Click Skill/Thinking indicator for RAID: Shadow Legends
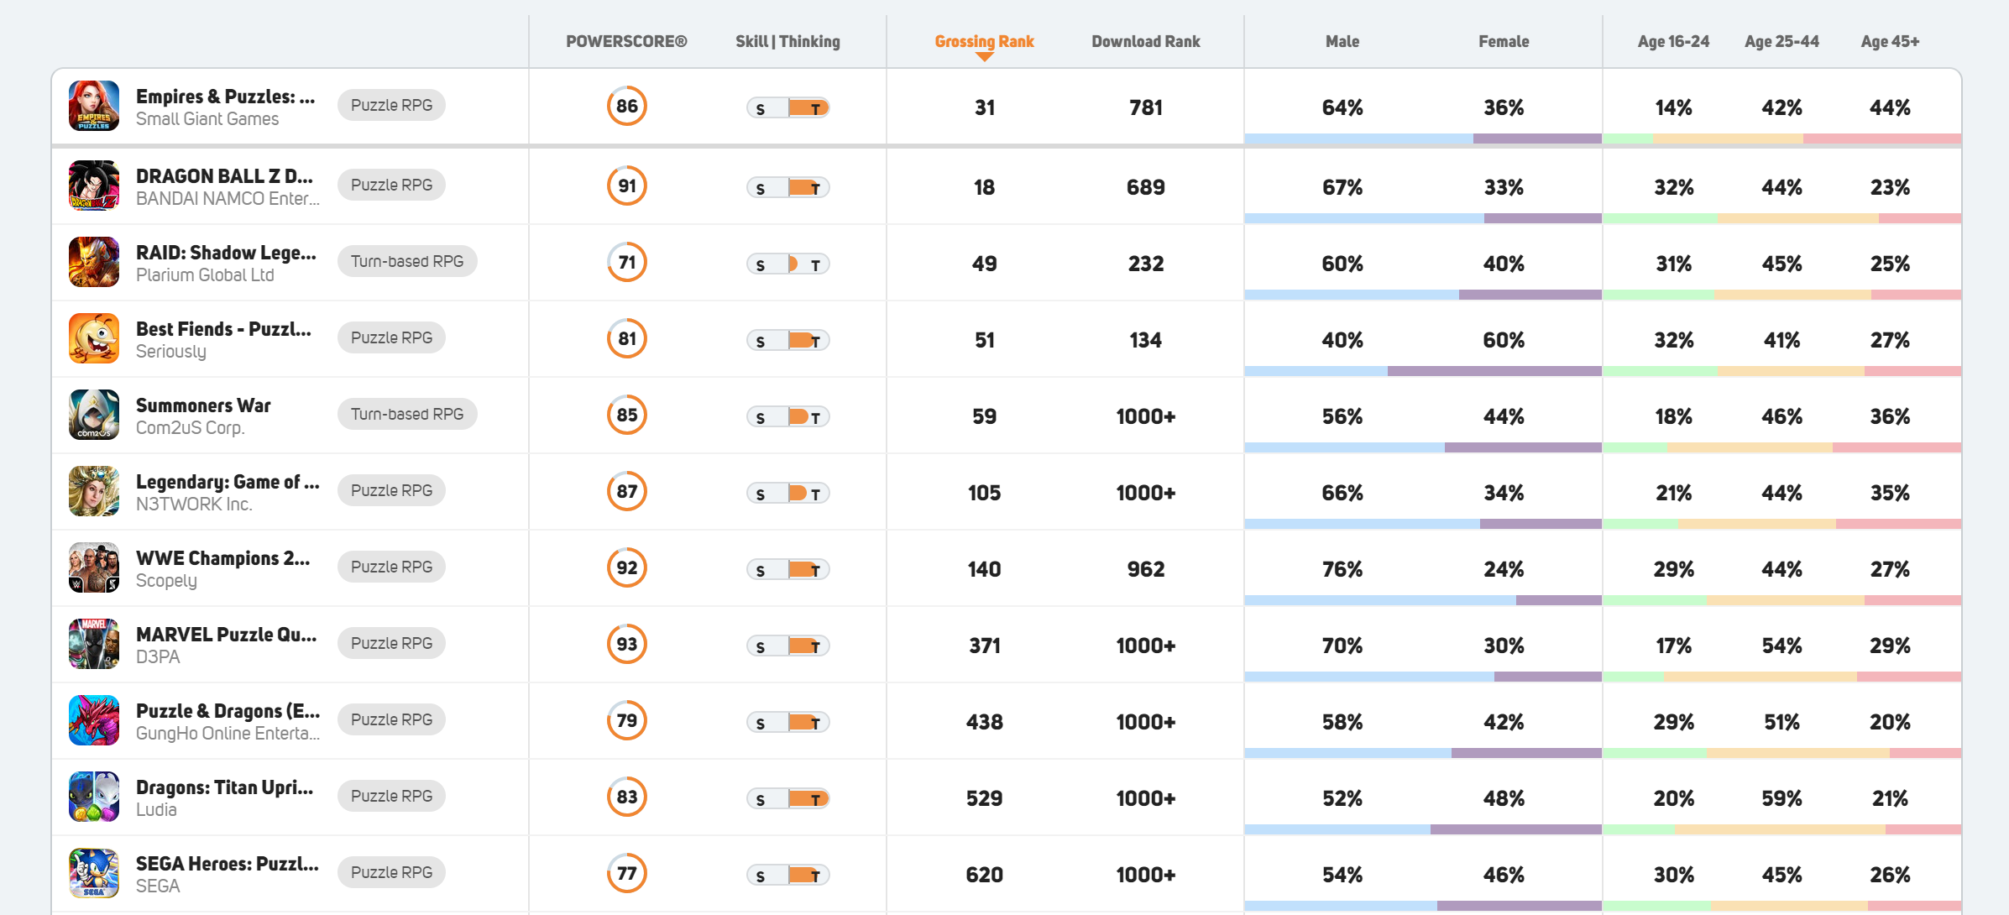Image resolution: width=2009 pixels, height=915 pixels. point(788,264)
